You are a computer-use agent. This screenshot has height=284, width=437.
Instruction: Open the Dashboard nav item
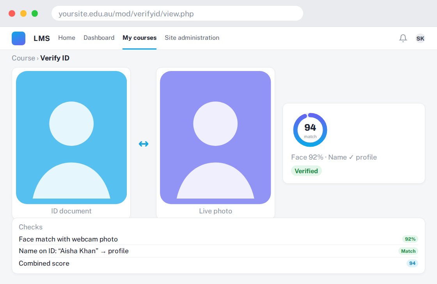click(x=99, y=37)
